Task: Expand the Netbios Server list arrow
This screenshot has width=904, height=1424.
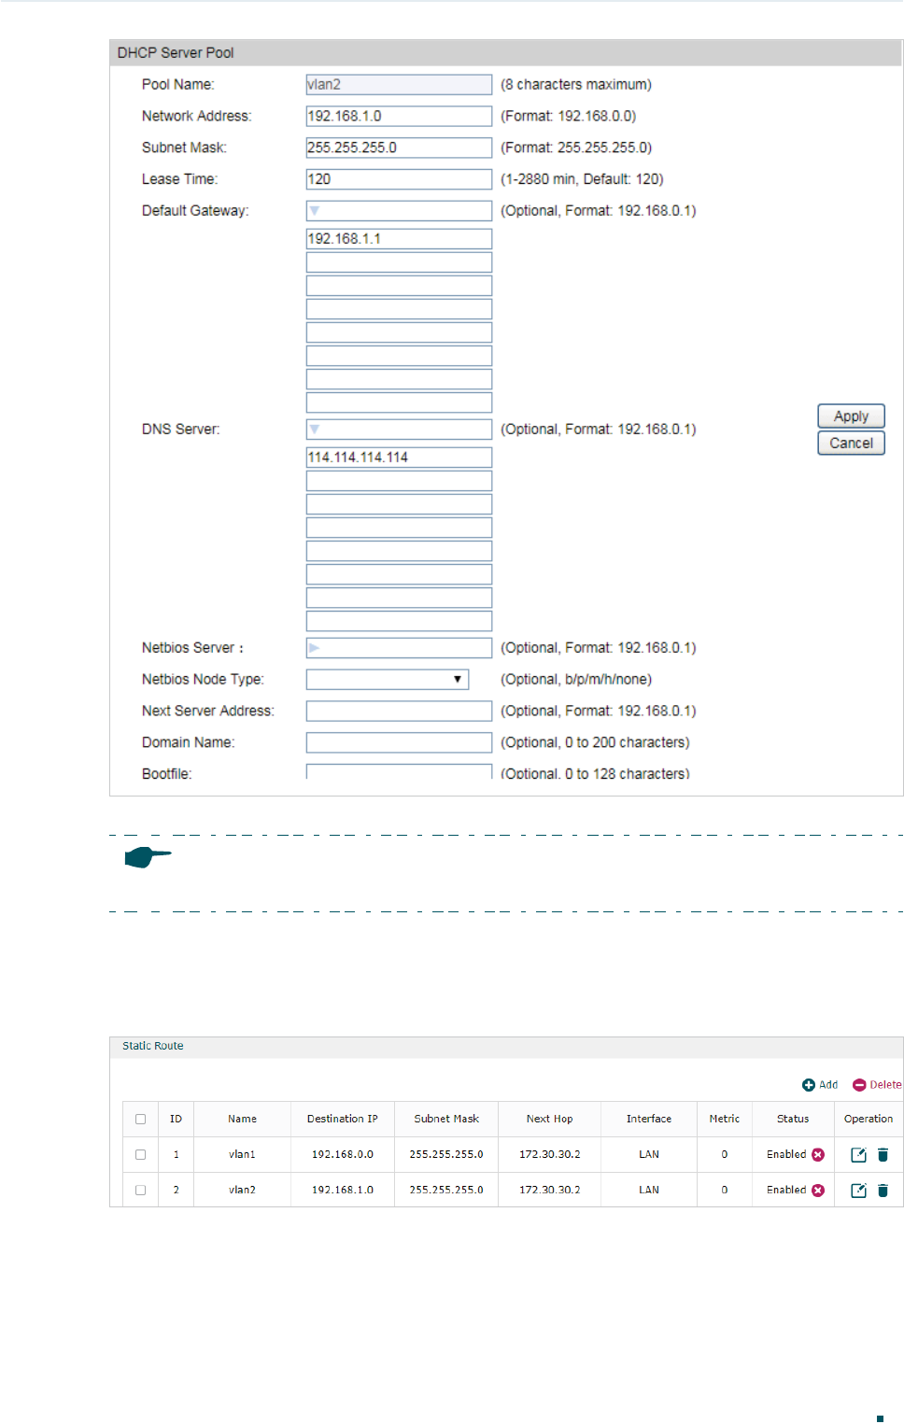Action: [x=315, y=648]
